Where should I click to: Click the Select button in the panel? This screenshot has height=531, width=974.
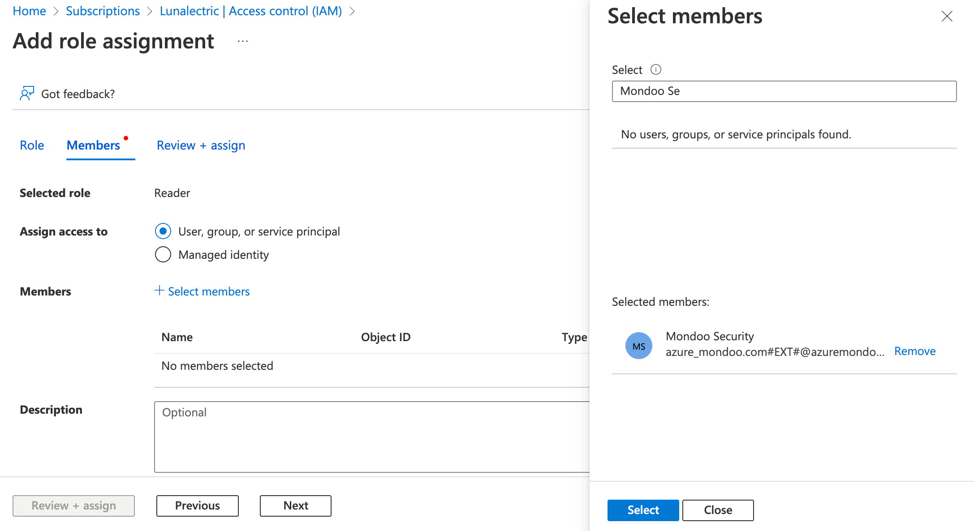[642, 510]
